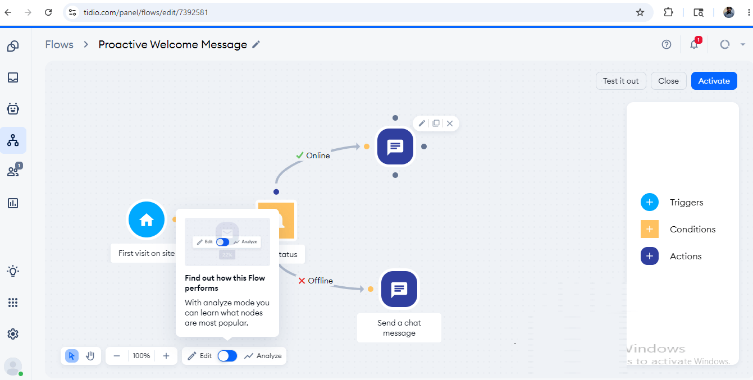The width and height of the screenshot is (753, 380).
Task: Toggle the Edit/Analyze mode switch
Action: pos(227,356)
